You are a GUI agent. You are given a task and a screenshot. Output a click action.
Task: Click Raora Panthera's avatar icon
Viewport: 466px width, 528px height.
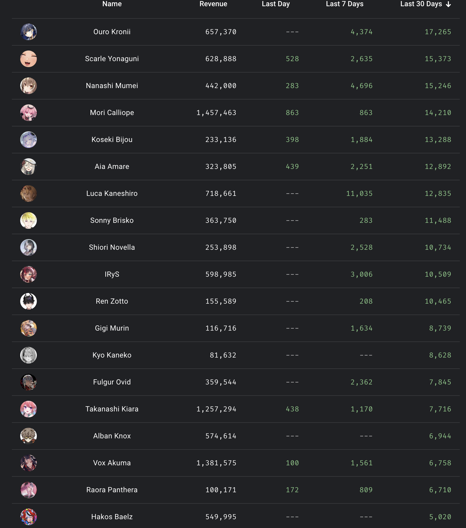(x=29, y=490)
